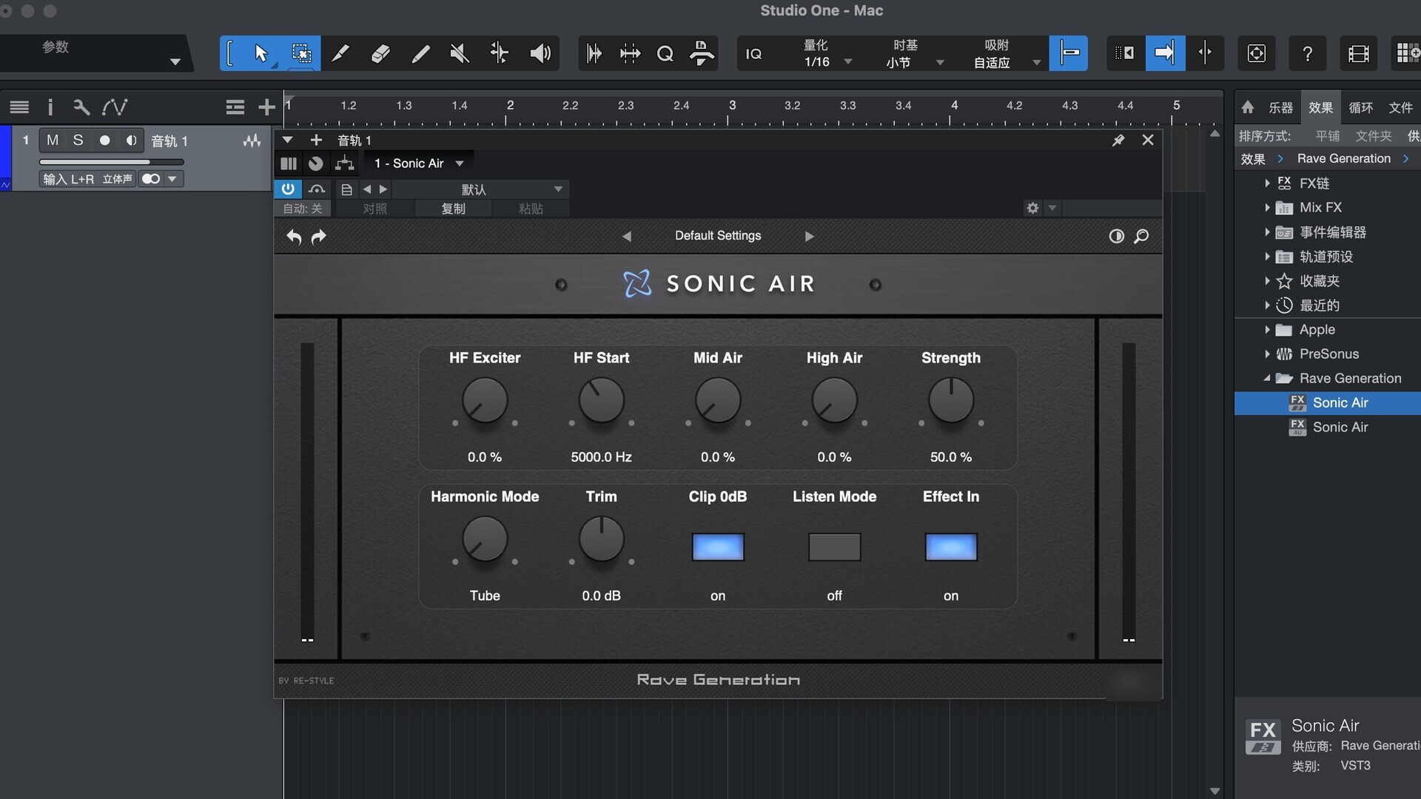Viewport: 1421px width, 799px height.
Task: Click the video film strip icon
Action: pyautogui.click(x=1359, y=53)
